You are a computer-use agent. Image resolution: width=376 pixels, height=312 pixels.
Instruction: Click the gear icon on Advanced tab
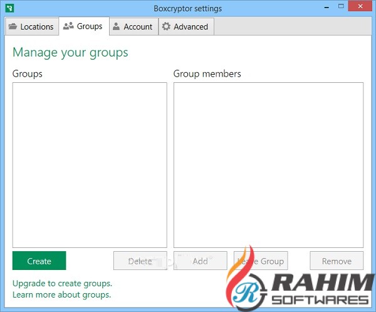tap(166, 26)
